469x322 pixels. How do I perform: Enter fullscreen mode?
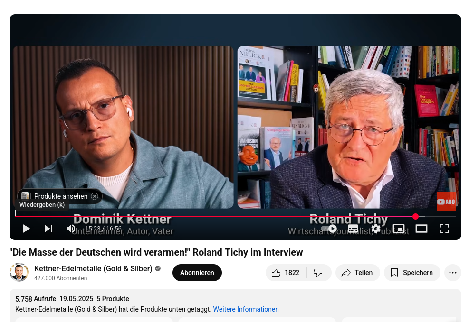(444, 229)
